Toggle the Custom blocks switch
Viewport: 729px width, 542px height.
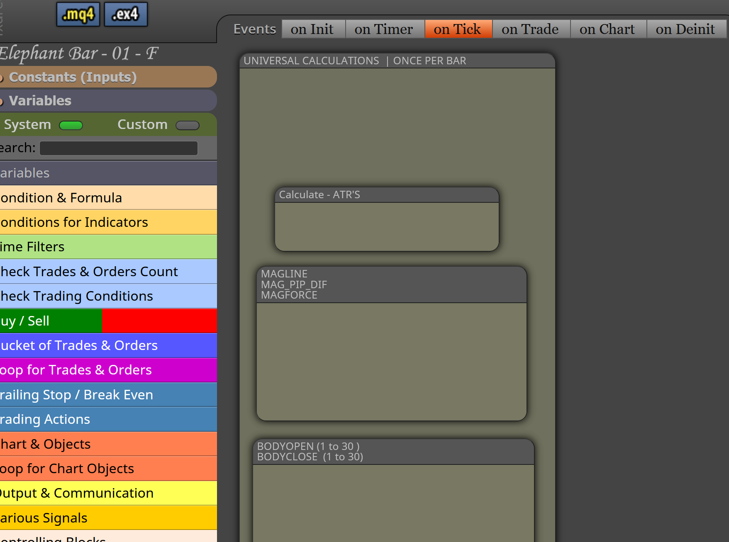tap(188, 125)
